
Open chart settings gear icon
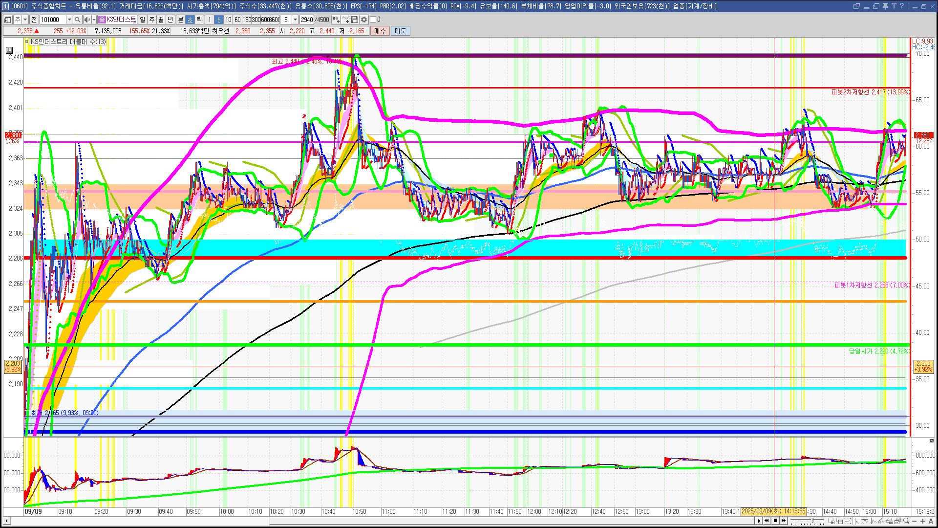pos(364,20)
